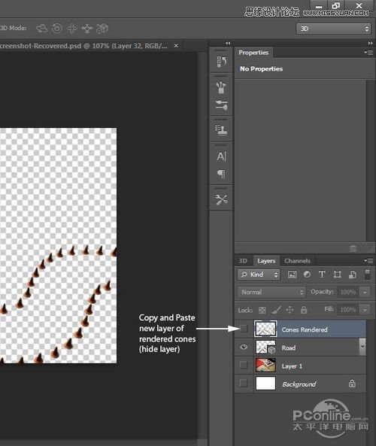Screen dimensions: 376x446
Task: Click the Background layer lock icon
Action: click(x=352, y=384)
